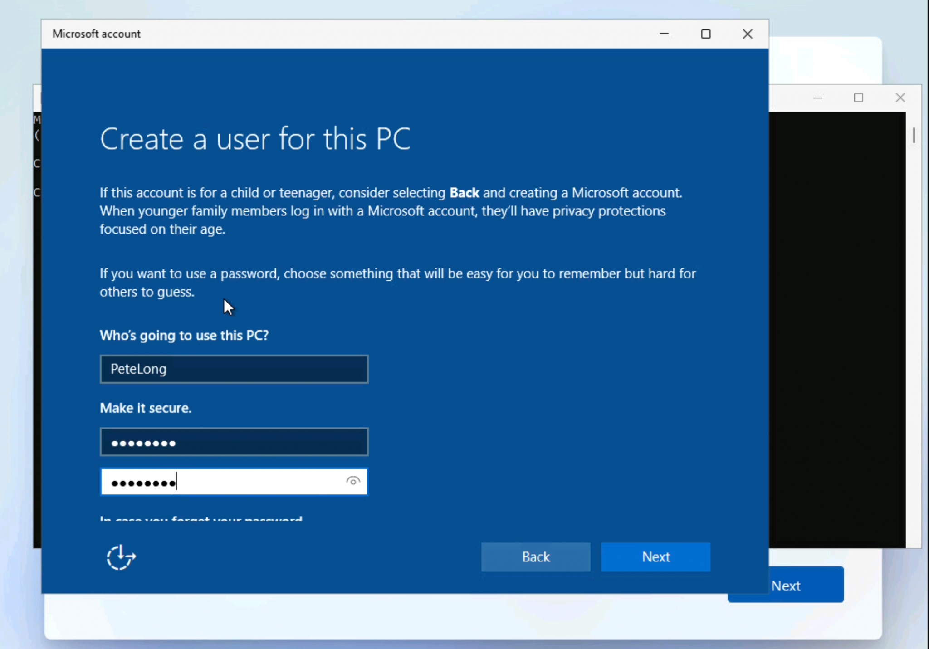Click the black console area of the background window
The height and width of the screenshot is (649, 929).
pos(839,317)
